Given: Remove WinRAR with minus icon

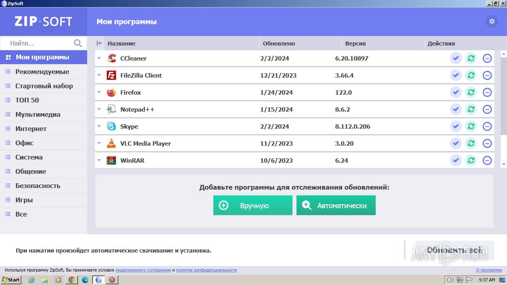Looking at the screenshot, I should (x=487, y=160).
